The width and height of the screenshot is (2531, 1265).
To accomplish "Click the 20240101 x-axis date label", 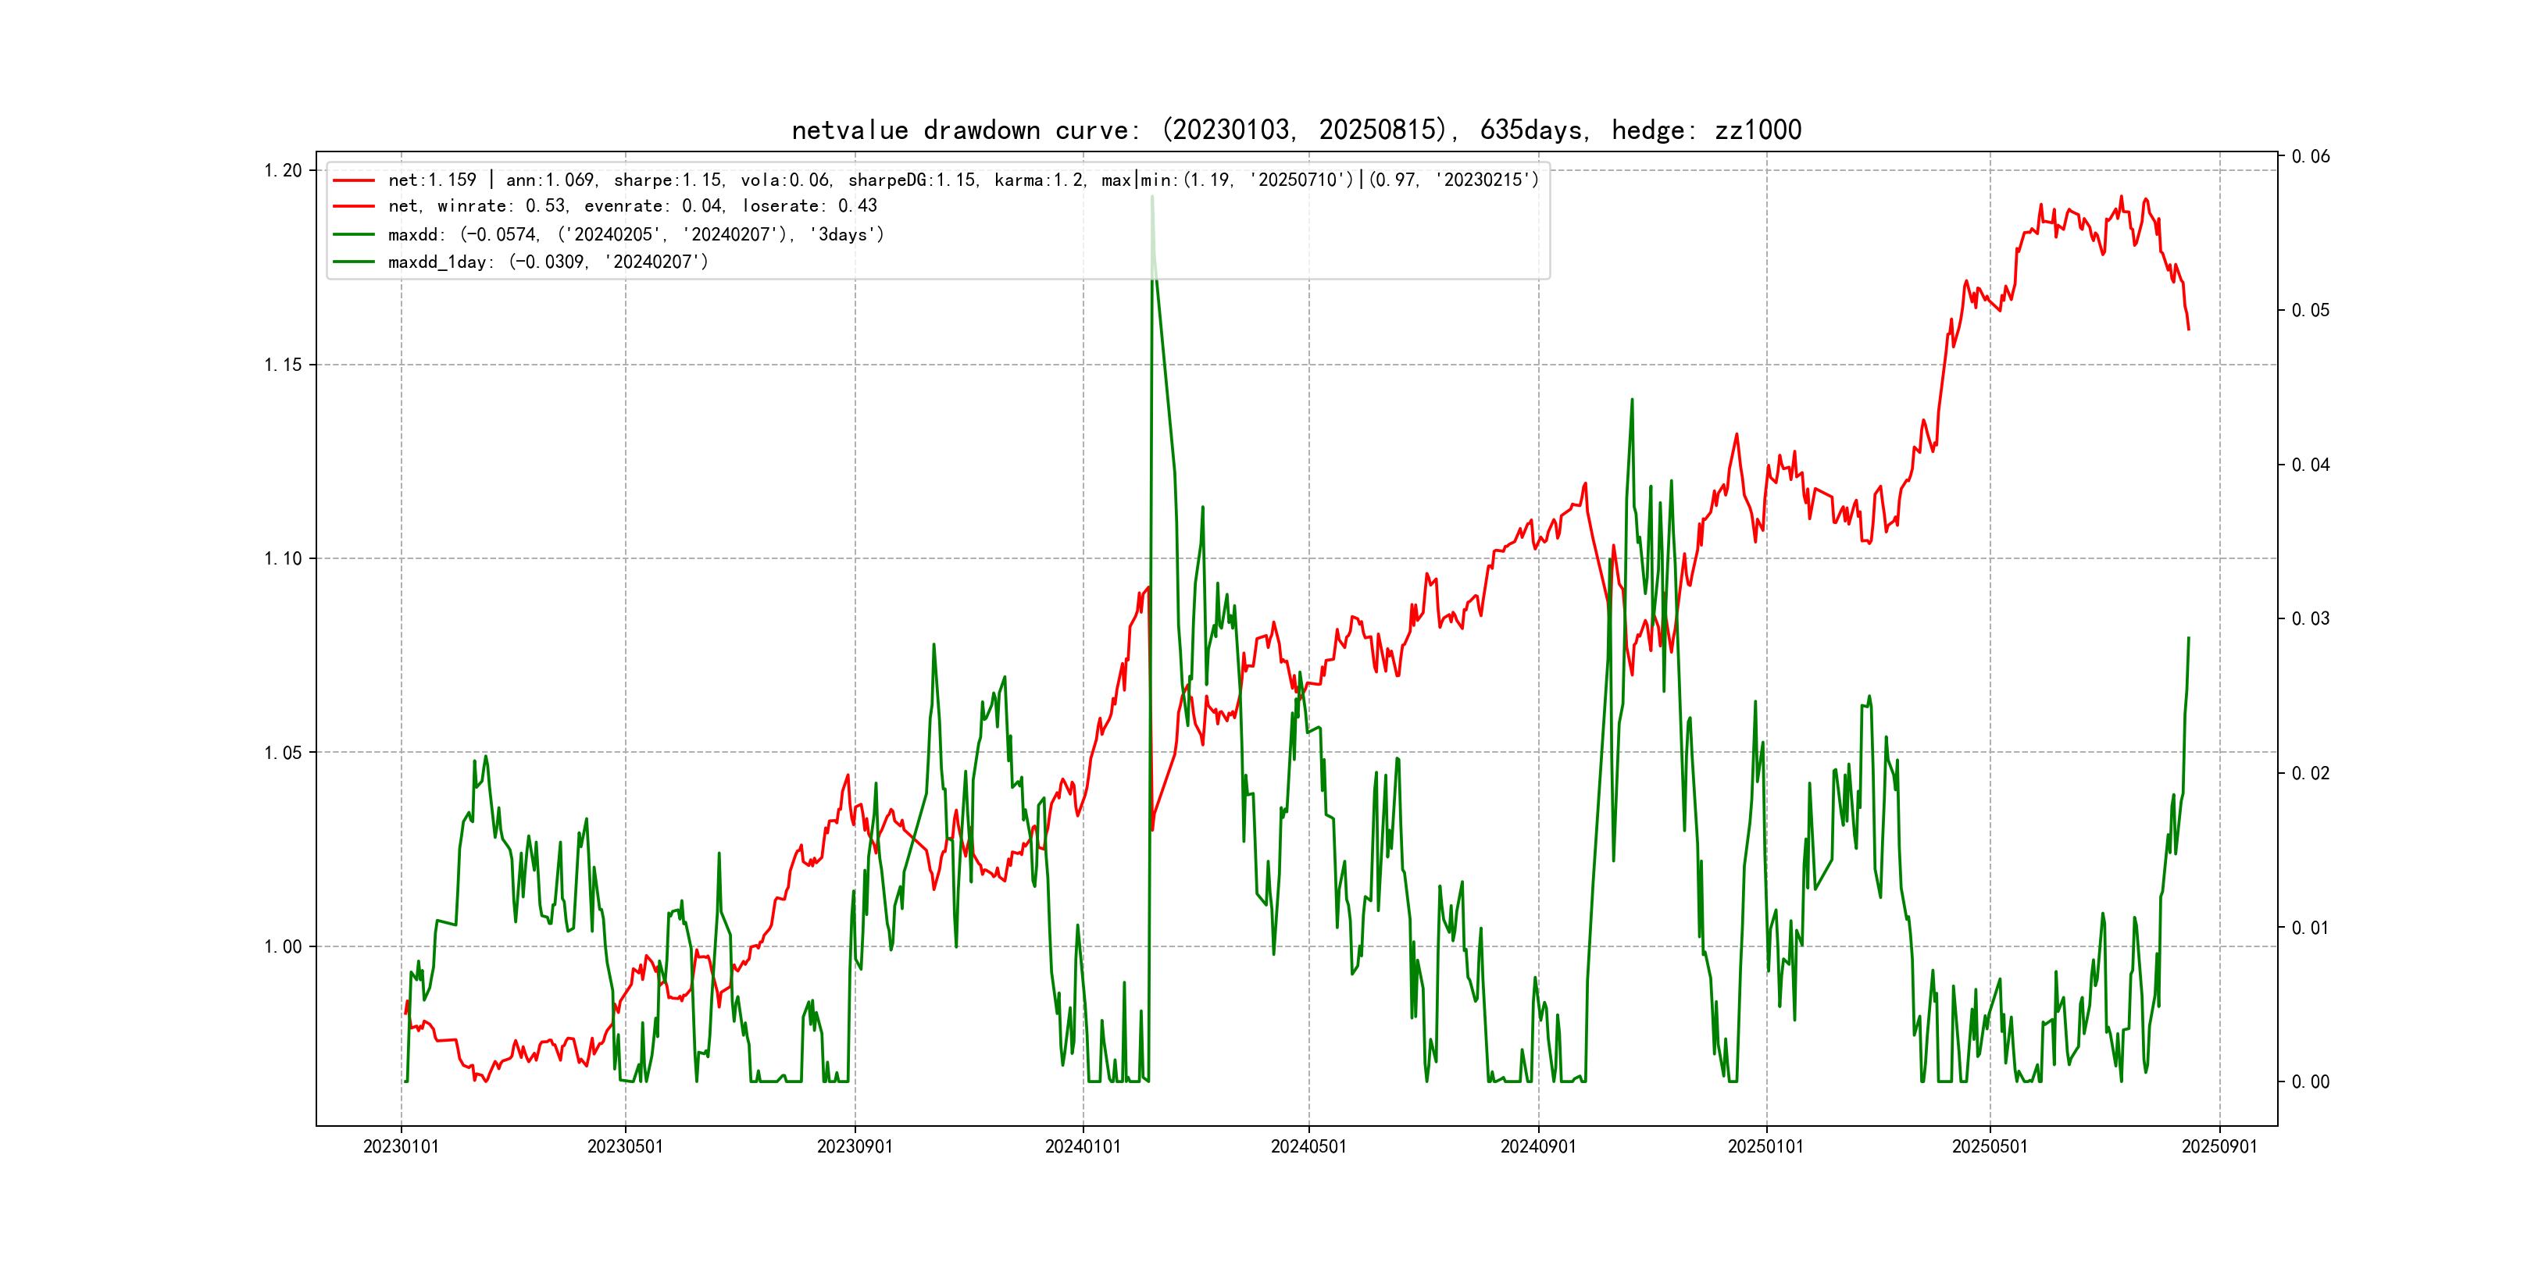I will coord(1083,1146).
